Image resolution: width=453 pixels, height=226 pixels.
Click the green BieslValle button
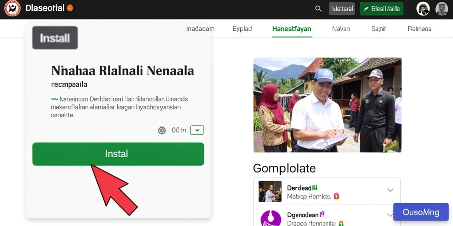pyautogui.click(x=381, y=9)
